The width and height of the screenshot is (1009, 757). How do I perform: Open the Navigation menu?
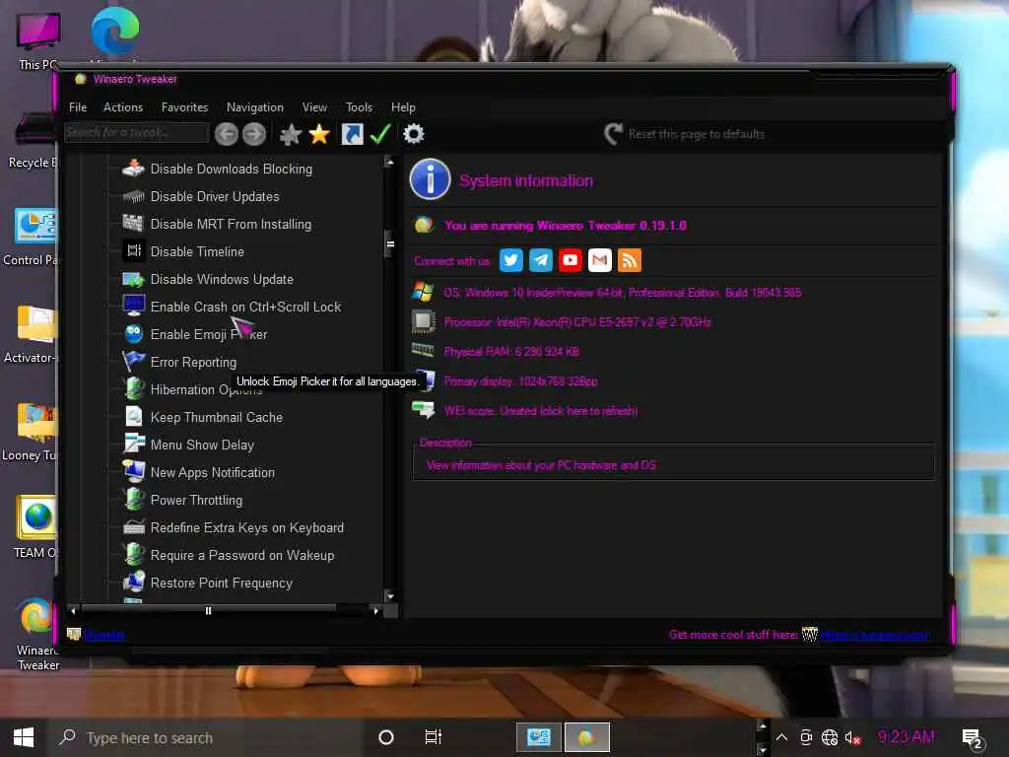[x=255, y=106]
